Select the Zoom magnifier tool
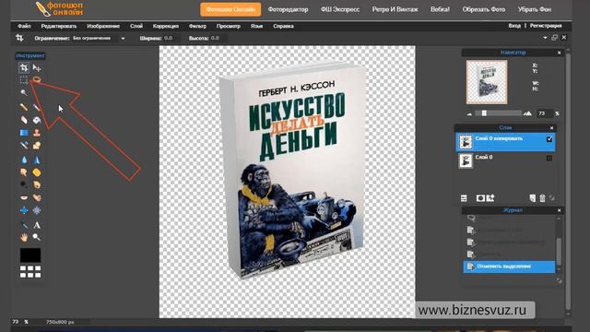Image resolution: width=590 pixels, height=332 pixels. 37,237
